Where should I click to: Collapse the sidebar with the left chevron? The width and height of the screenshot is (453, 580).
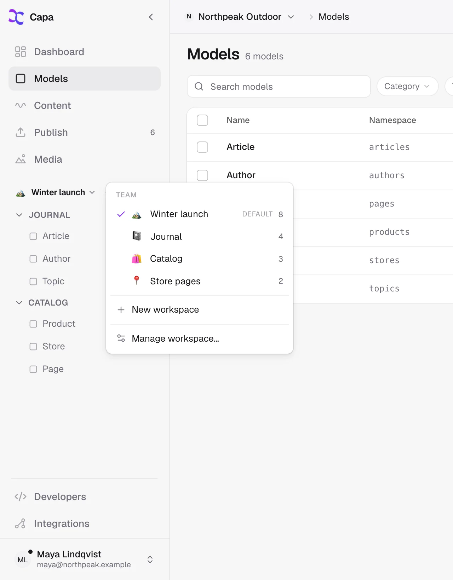coord(151,17)
